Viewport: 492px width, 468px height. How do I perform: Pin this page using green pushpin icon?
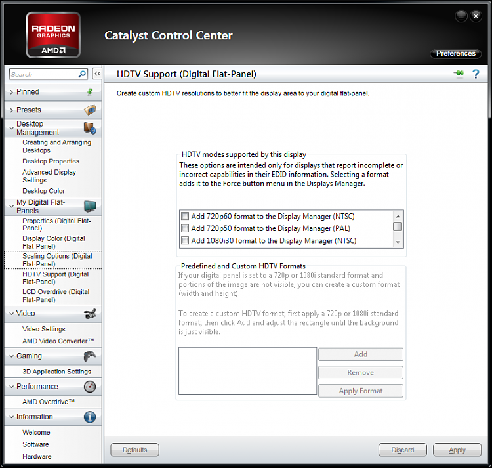pyautogui.click(x=459, y=74)
